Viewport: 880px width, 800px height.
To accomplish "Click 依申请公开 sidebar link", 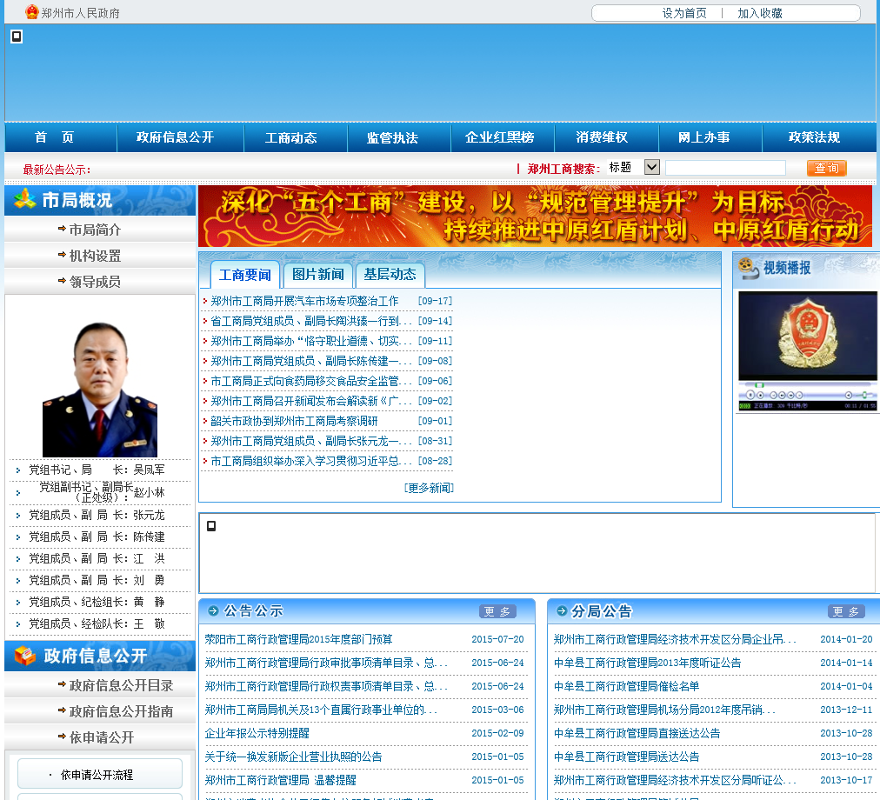I will (x=101, y=737).
